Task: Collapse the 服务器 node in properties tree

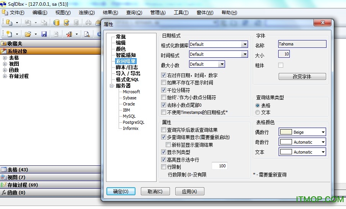Action: [112, 86]
